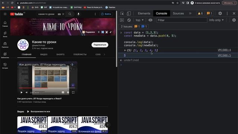Image resolution: width=238 pixels, height=134 pixels.
Task: Open the Library sidebar item
Action: 5,55
